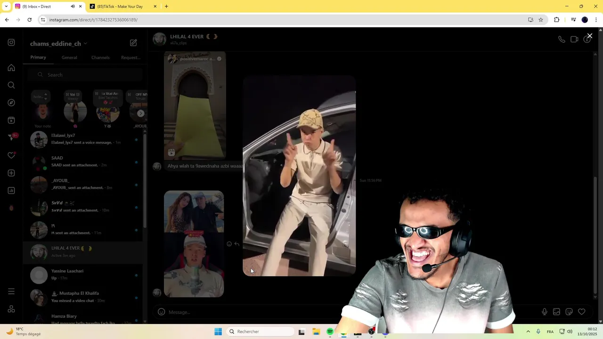Send a heart like in chat

click(x=582, y=312)
